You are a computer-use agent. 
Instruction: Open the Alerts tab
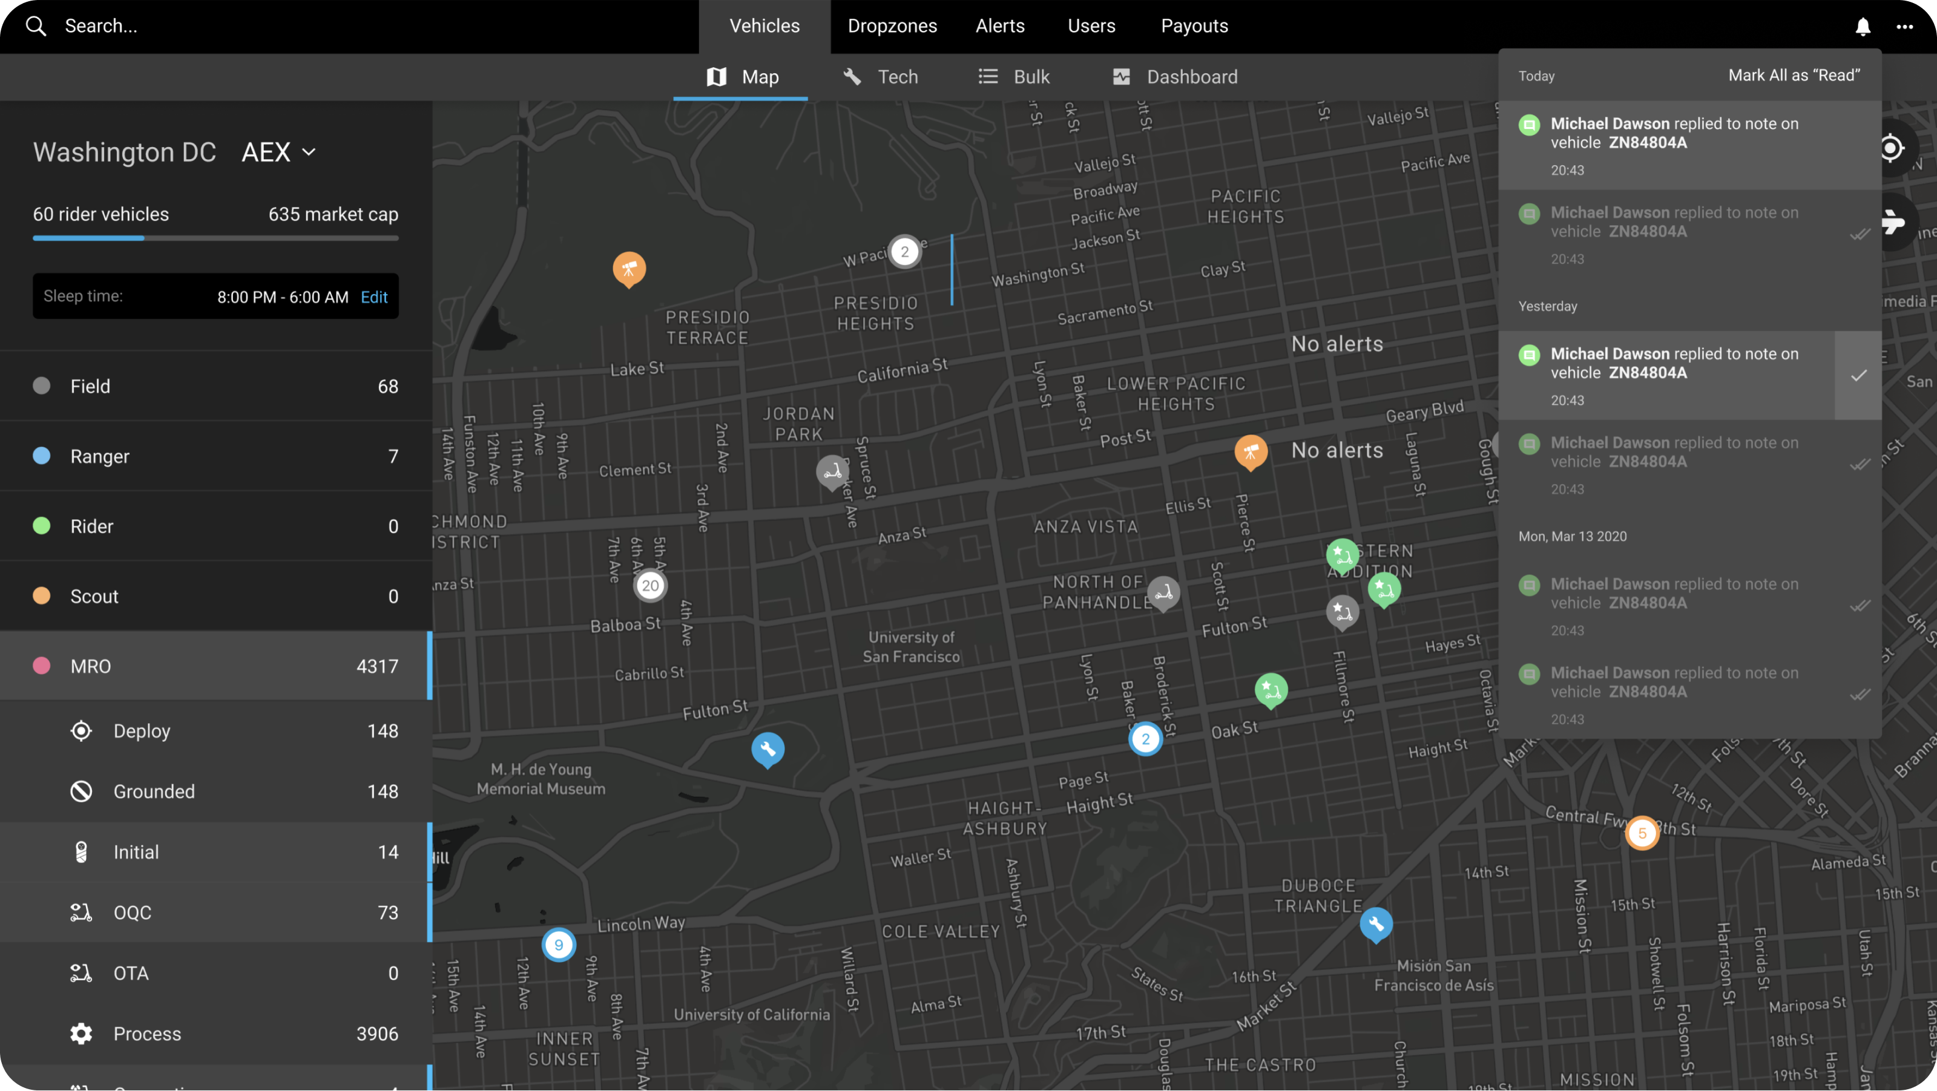point(1000,26)
